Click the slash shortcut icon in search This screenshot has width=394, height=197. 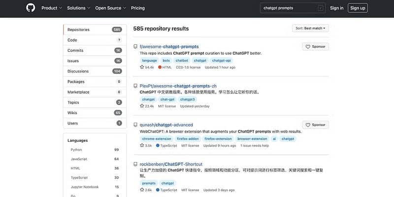pos(321,8)
